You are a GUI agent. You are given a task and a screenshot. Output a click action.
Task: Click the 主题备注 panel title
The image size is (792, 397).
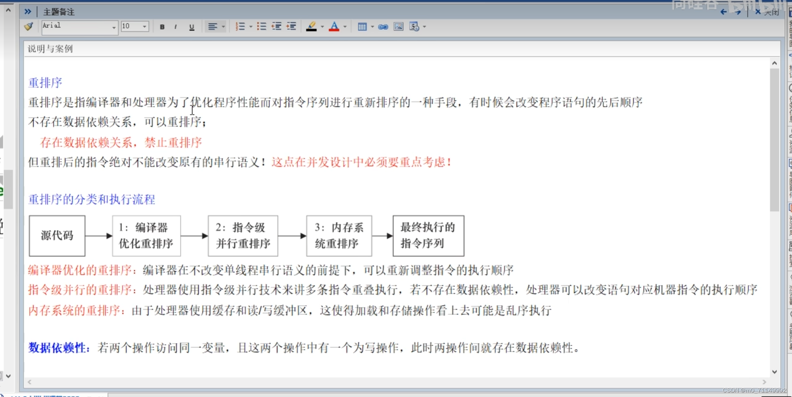click(59, 12)
